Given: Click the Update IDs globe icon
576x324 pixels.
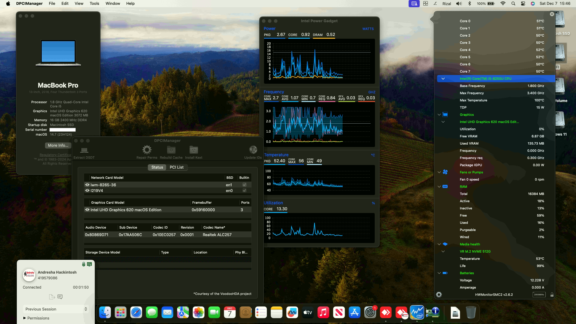Looking at the screenshot, I should tap(253, 150).
